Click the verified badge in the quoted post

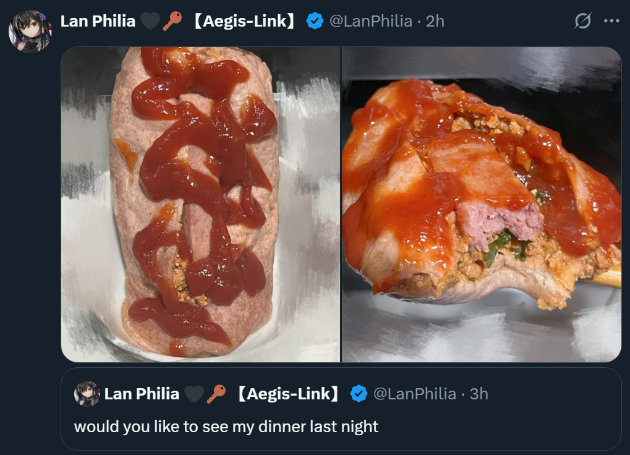359,394
